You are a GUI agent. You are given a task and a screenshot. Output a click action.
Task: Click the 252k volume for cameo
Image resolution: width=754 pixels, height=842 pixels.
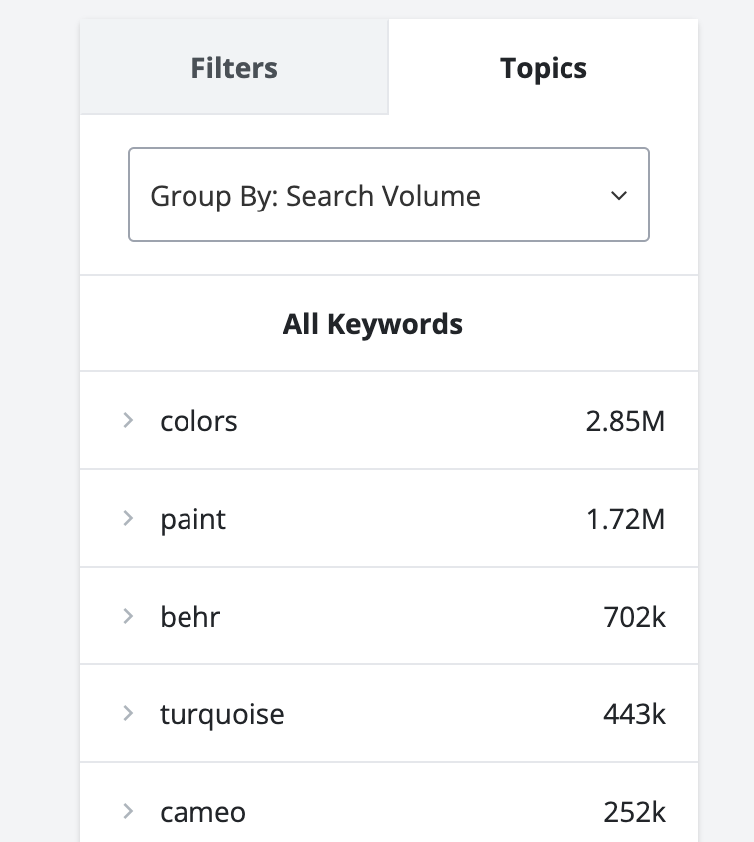[634, 812]
